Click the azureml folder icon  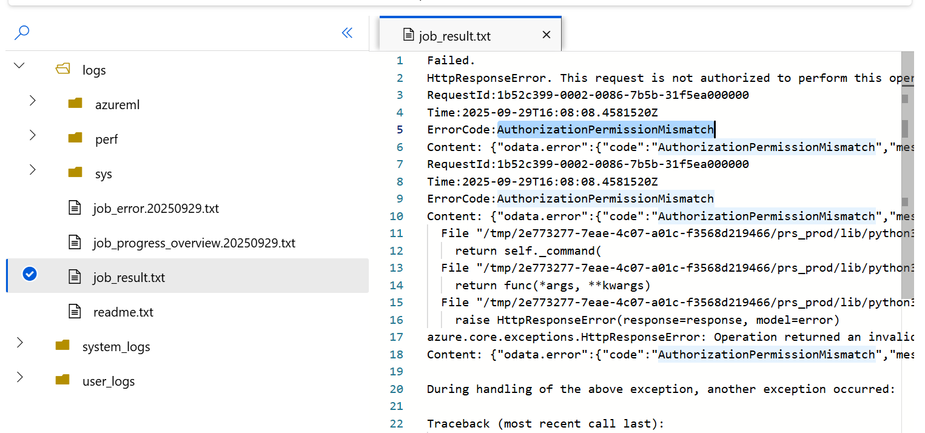75,103
